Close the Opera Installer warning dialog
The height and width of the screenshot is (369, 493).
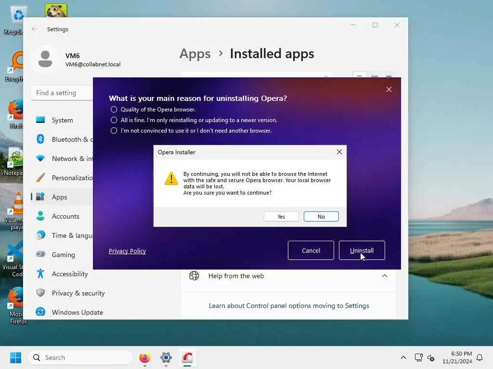point(339,152)
